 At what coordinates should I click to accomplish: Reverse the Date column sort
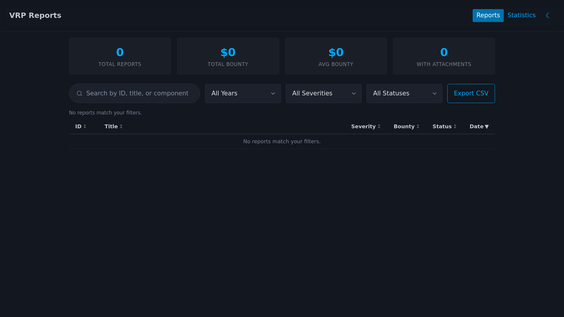[479, 127]
